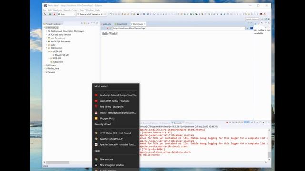Click the red Terminate icon in Console toolbar

click(227, 123)
